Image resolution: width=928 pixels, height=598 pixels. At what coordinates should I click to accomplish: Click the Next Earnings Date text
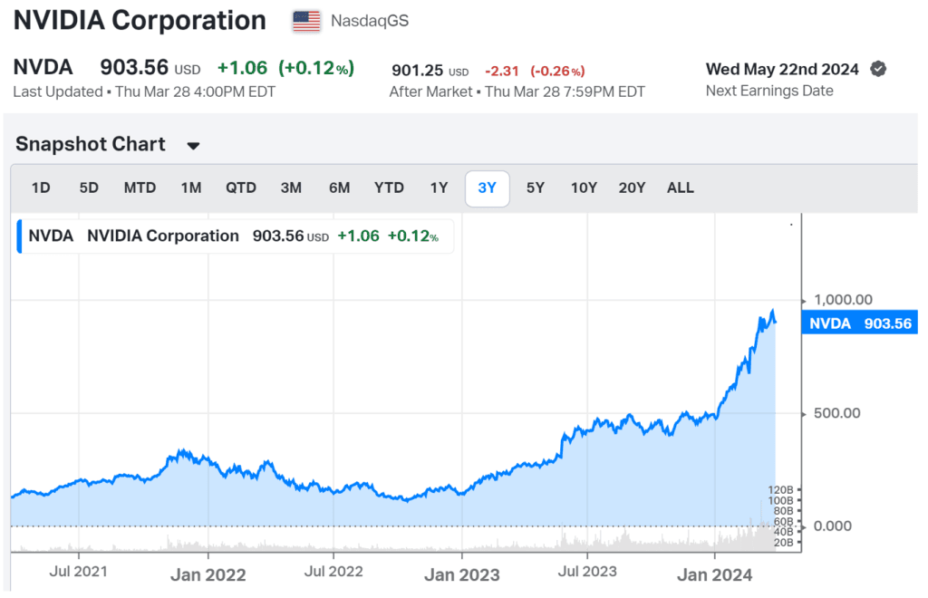point(768,91)
